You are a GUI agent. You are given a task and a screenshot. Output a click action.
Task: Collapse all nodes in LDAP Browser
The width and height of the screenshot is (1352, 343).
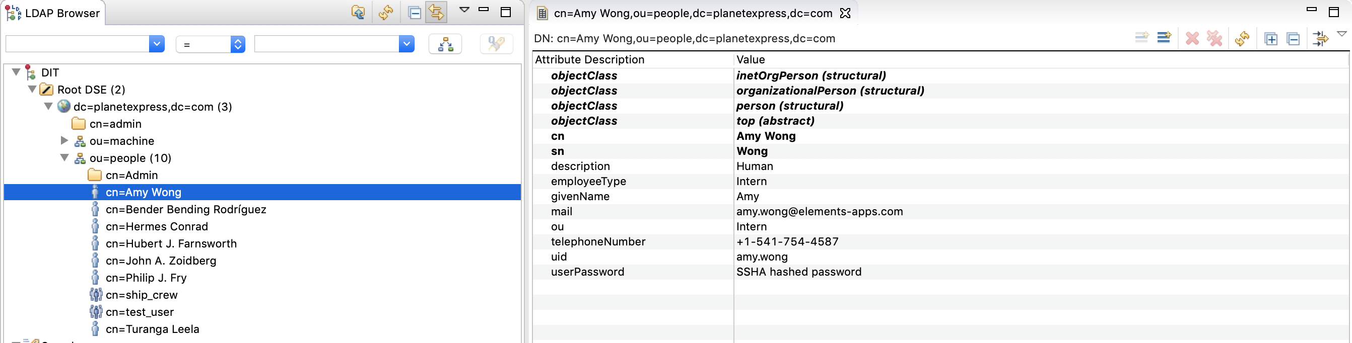click(414, 12)
